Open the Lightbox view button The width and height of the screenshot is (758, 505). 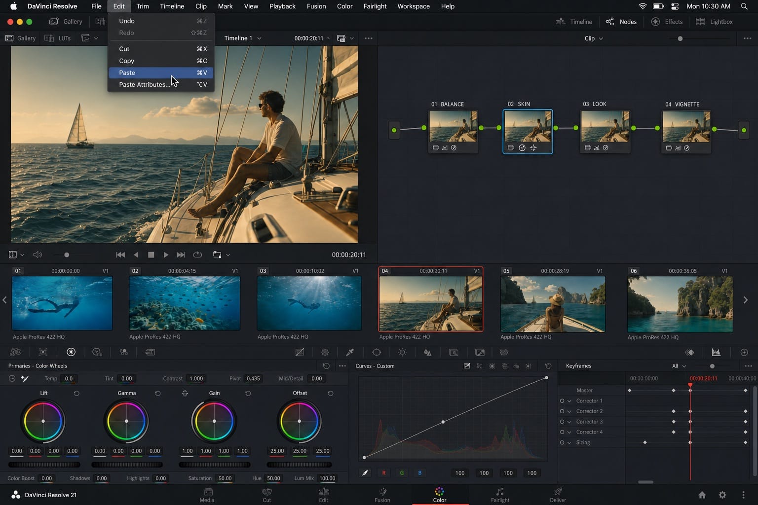point(714,22)
